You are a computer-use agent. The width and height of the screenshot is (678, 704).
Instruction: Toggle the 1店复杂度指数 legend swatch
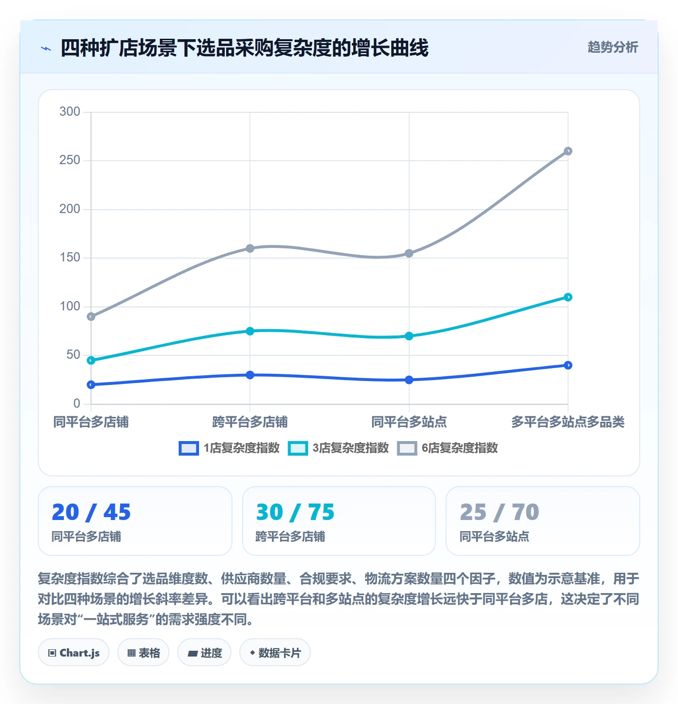pyautogui.click(x=188, y=448)
